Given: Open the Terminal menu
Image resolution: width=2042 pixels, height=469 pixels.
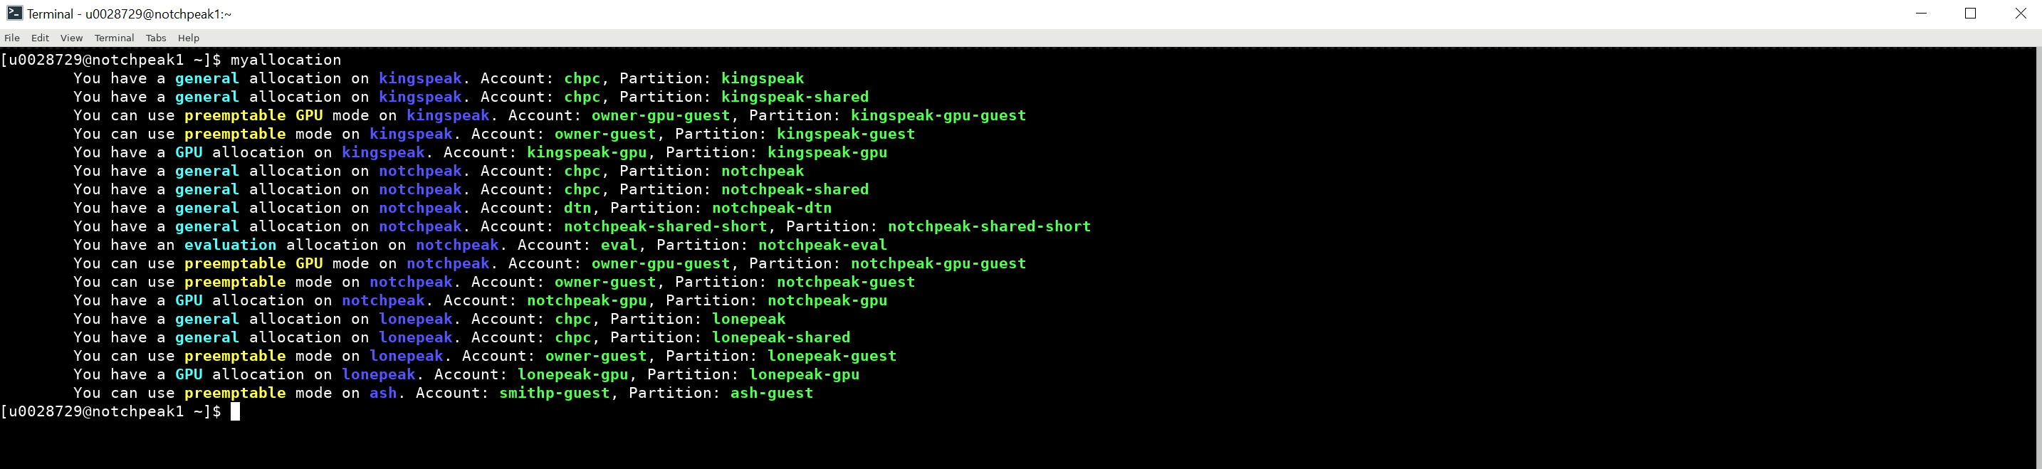Looking at the screenshot, I should click(114, 38).
